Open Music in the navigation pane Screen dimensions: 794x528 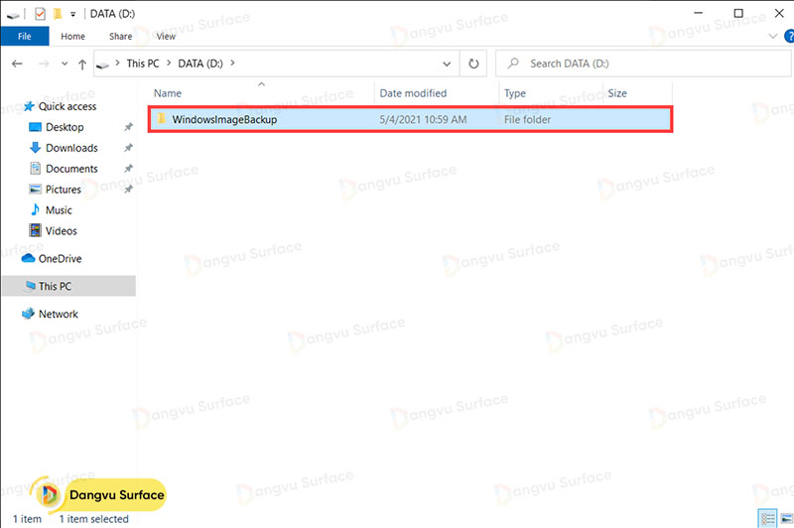pos(59,210)
